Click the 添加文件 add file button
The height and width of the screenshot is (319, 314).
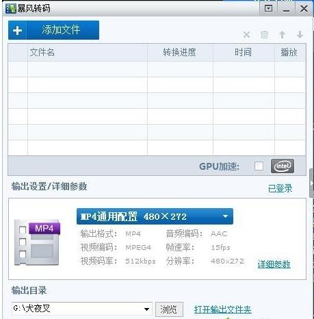tap(53, 30)
